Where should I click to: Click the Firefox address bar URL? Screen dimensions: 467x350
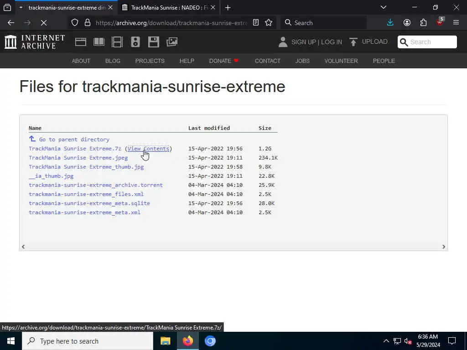click(x=171, y=23)
